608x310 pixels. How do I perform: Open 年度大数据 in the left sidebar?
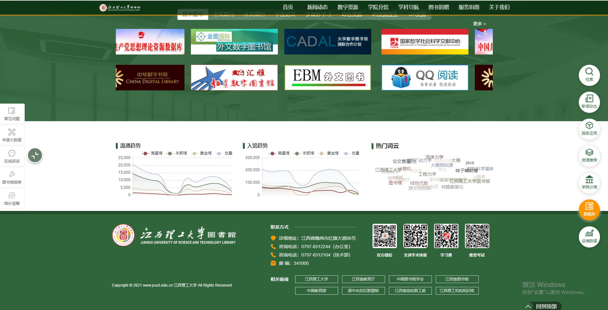12,135
